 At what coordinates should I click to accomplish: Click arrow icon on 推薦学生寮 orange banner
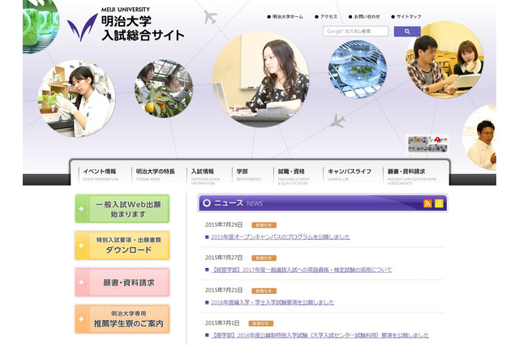point(81,319)
